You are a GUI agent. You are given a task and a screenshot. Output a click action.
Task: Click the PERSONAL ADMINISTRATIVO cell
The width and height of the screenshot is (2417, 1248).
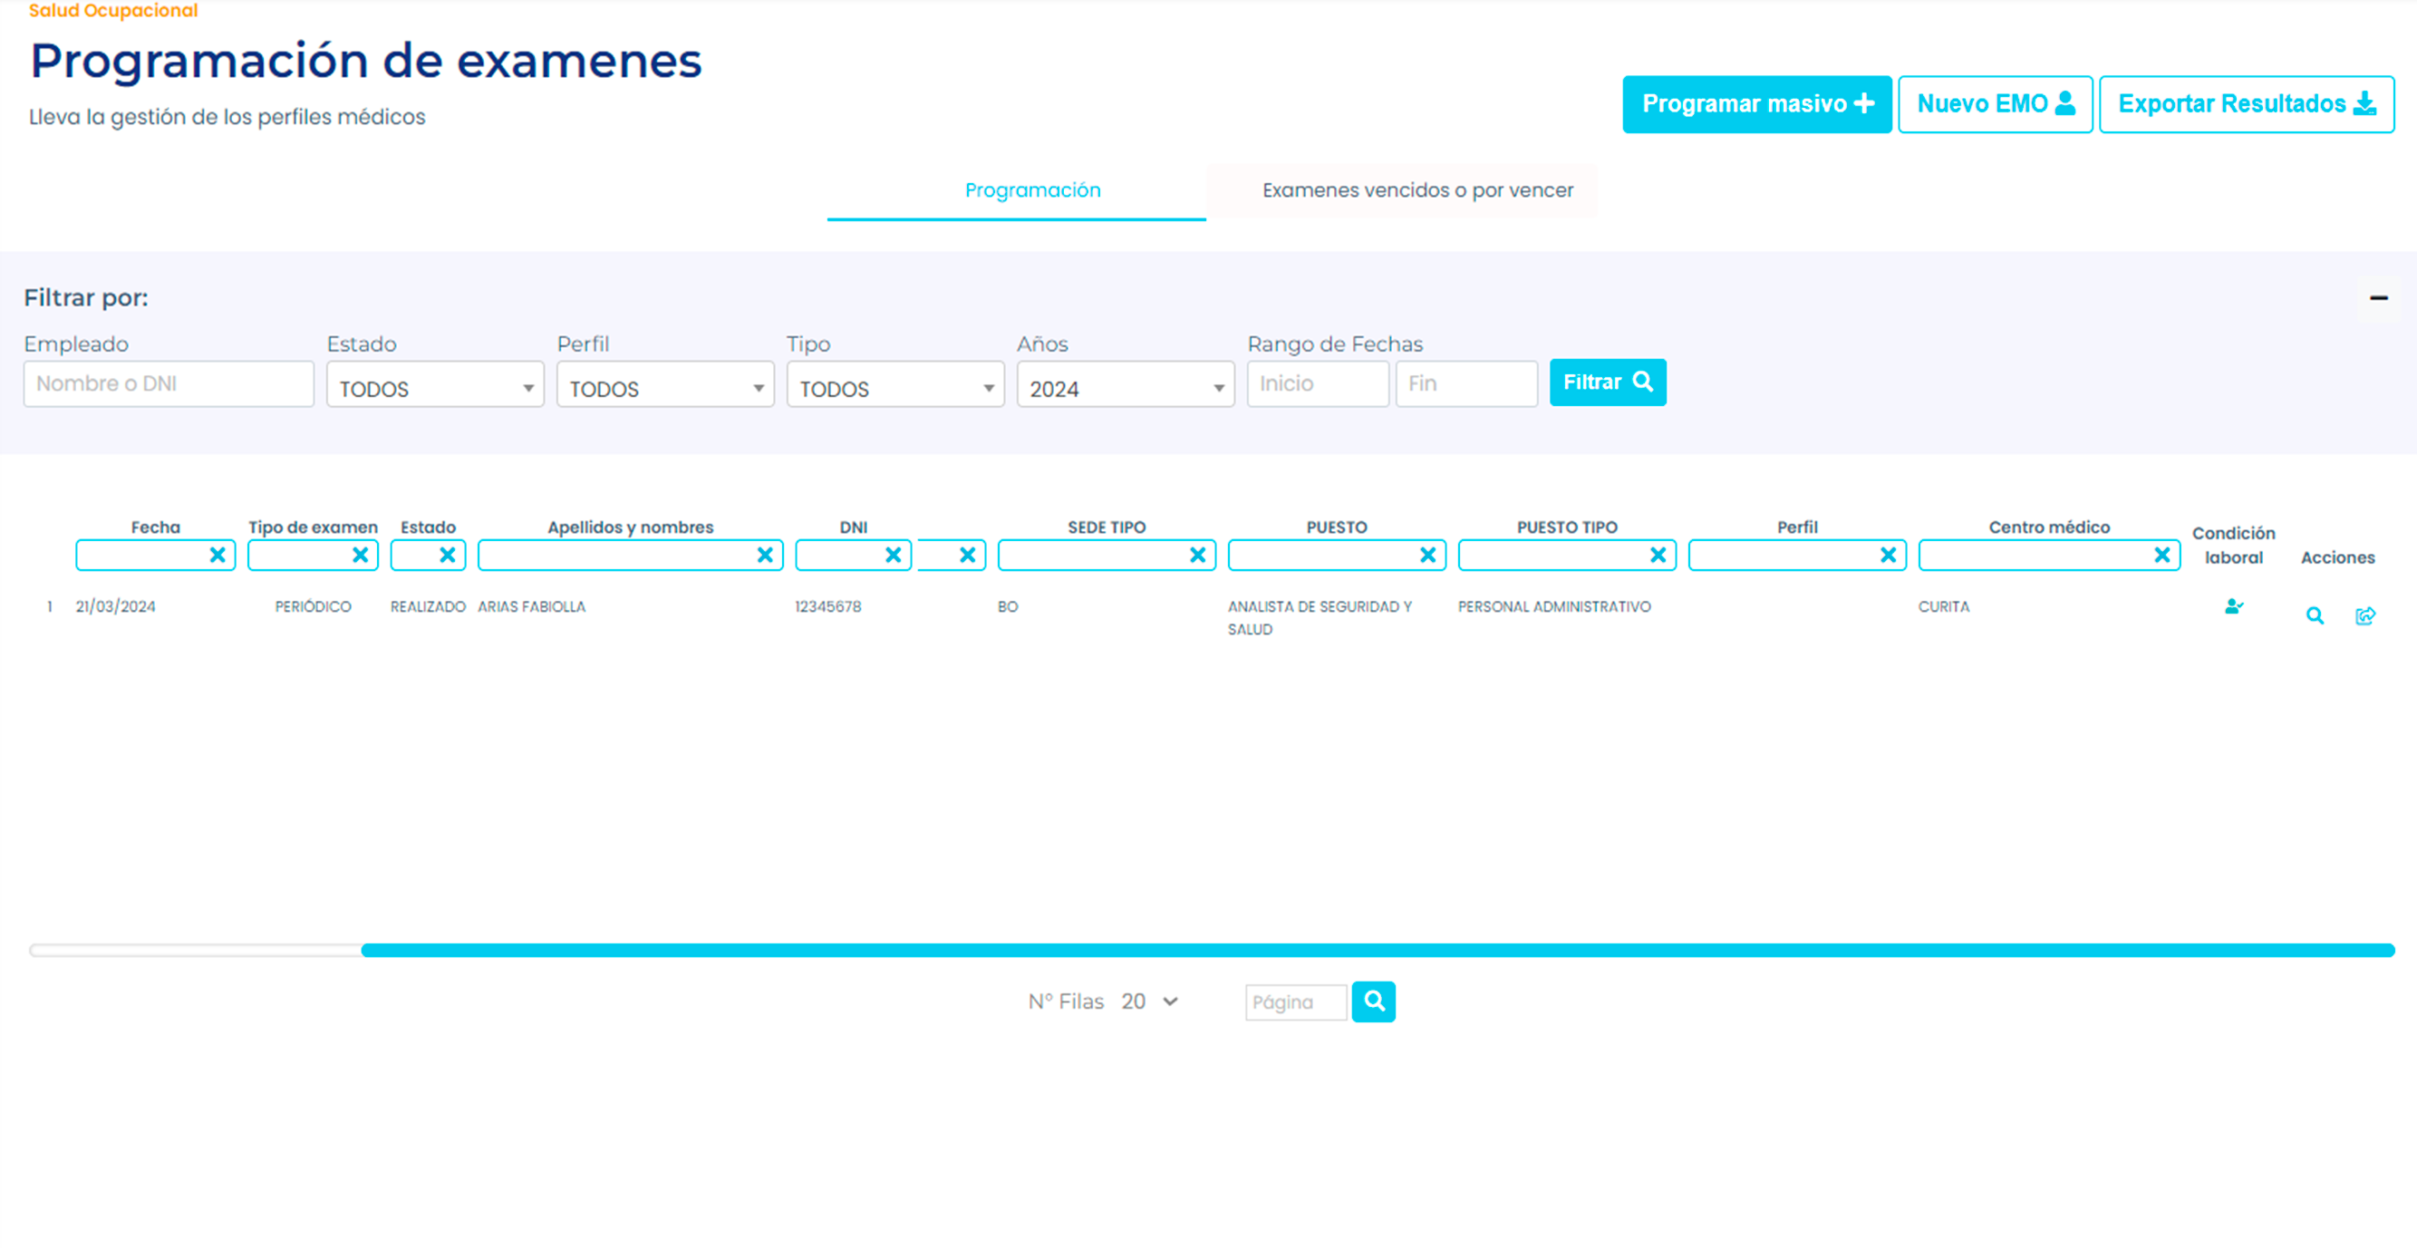pos(1553,607)
